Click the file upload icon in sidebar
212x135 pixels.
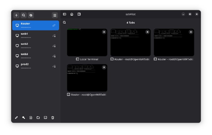click(31, 118)
